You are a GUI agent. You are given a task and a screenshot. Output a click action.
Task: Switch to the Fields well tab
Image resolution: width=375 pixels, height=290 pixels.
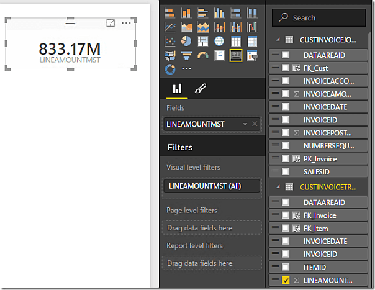[x=176, y=89]
